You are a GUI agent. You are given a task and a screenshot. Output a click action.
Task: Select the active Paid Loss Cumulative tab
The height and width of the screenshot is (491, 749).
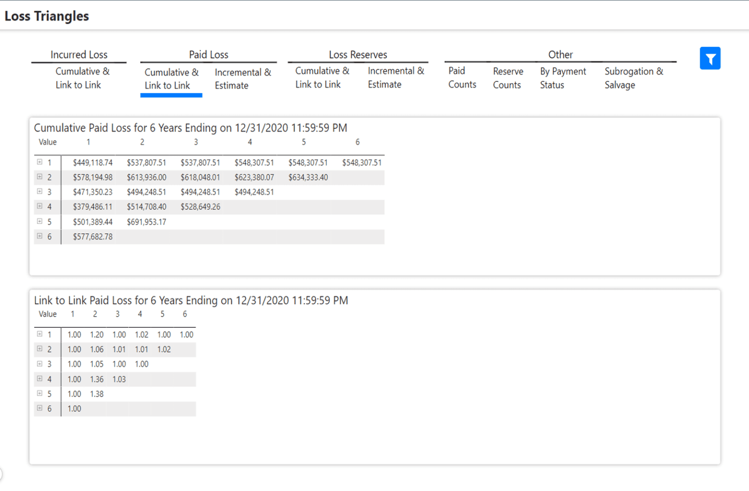(x=171, y=79)
